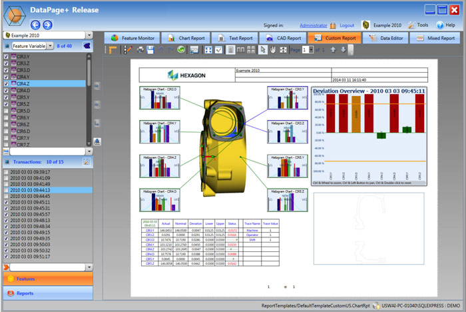
Task: Select two-page view icon
Action: point(240,50)
